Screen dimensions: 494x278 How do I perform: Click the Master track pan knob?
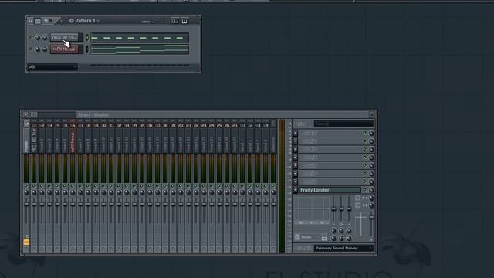click(26, 192)
